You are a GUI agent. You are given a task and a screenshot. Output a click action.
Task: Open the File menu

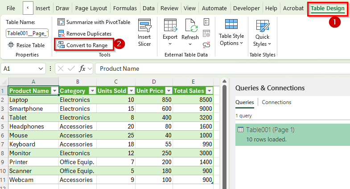tap(11, 8)
